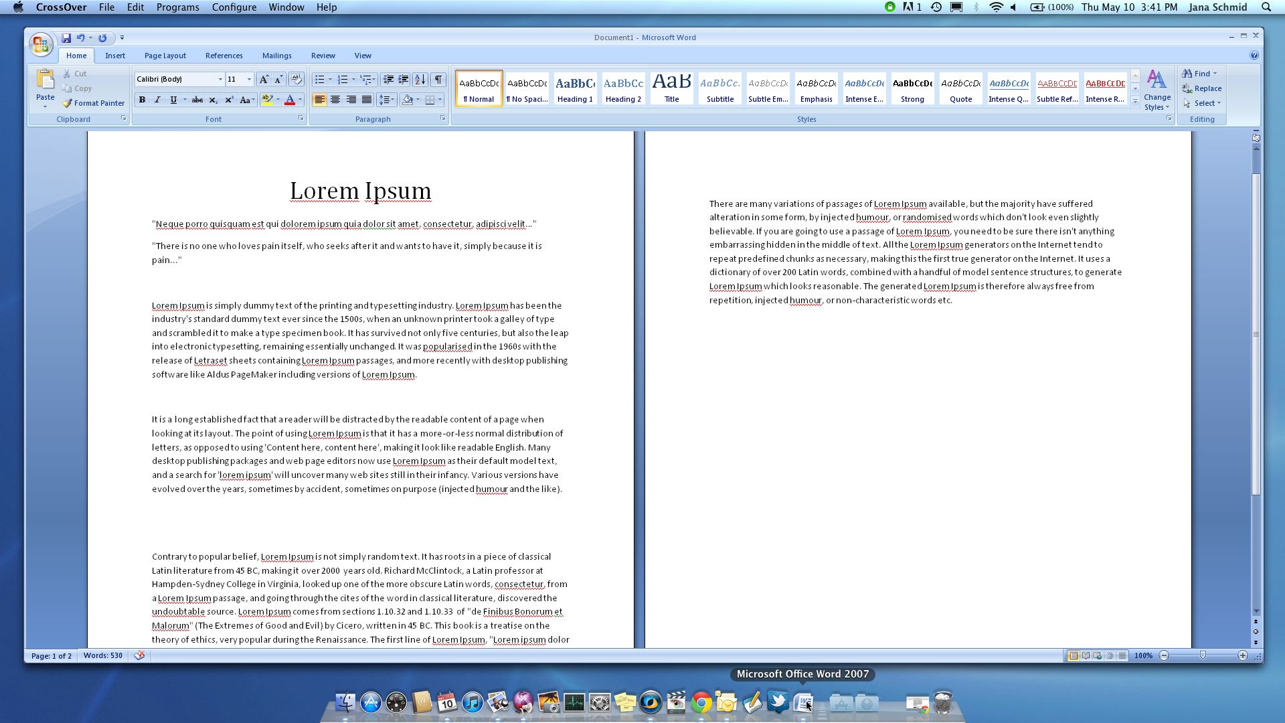Sort paragraphs with the A-Z icon

pos(420,79)
